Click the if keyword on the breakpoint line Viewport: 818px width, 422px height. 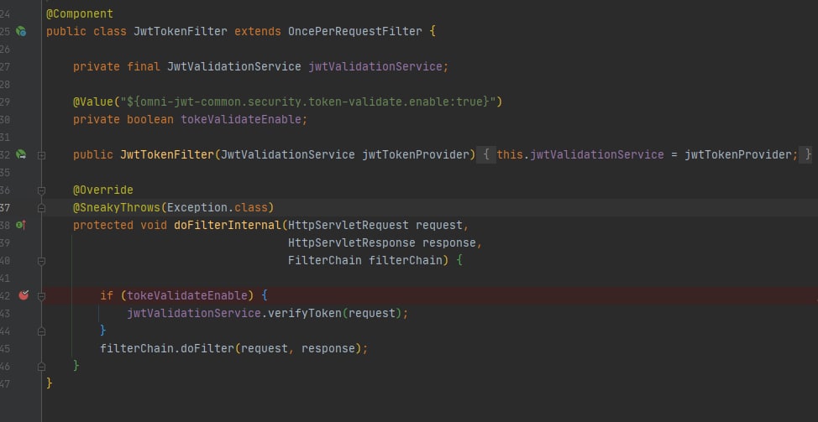[107, 295]
